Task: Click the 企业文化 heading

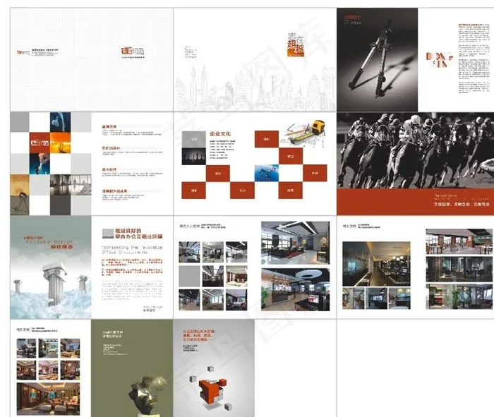Action: [220, 134]
